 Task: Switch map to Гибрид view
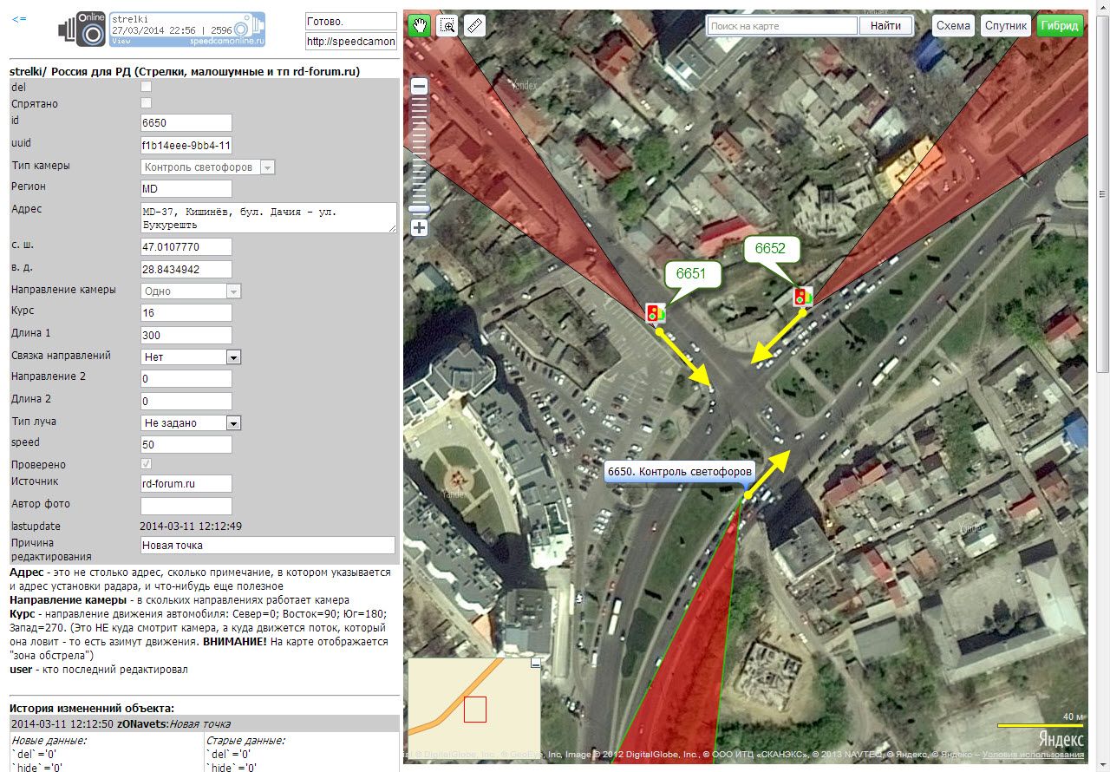1060,25
